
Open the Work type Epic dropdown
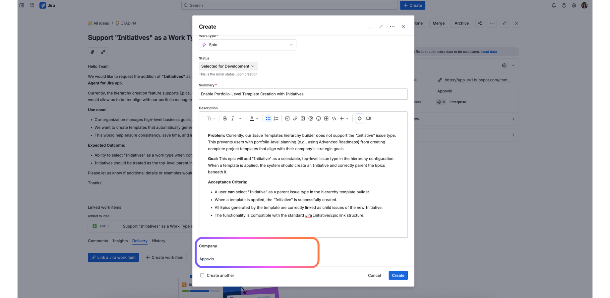[x=247, y=45]
